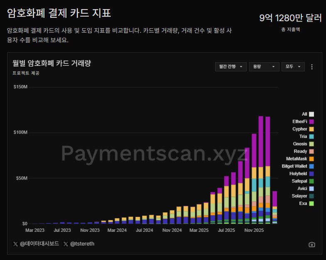Click the Exa light green color swatch
The image size is (326, 260).
coord(311,204)
